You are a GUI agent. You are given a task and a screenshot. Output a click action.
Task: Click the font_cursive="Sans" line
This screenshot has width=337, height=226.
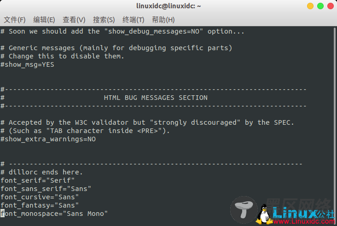40,197
